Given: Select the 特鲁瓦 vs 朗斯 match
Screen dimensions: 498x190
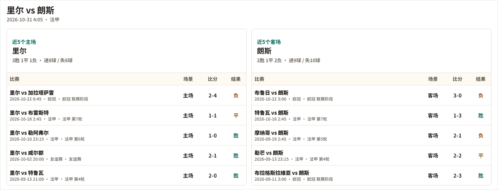Looking at the screenshot, I should 371,115.
